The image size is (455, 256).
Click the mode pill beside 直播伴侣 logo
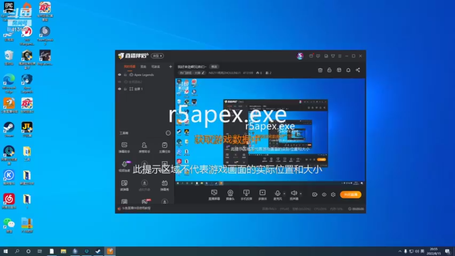pyautogui.click(x=158, y=56)
